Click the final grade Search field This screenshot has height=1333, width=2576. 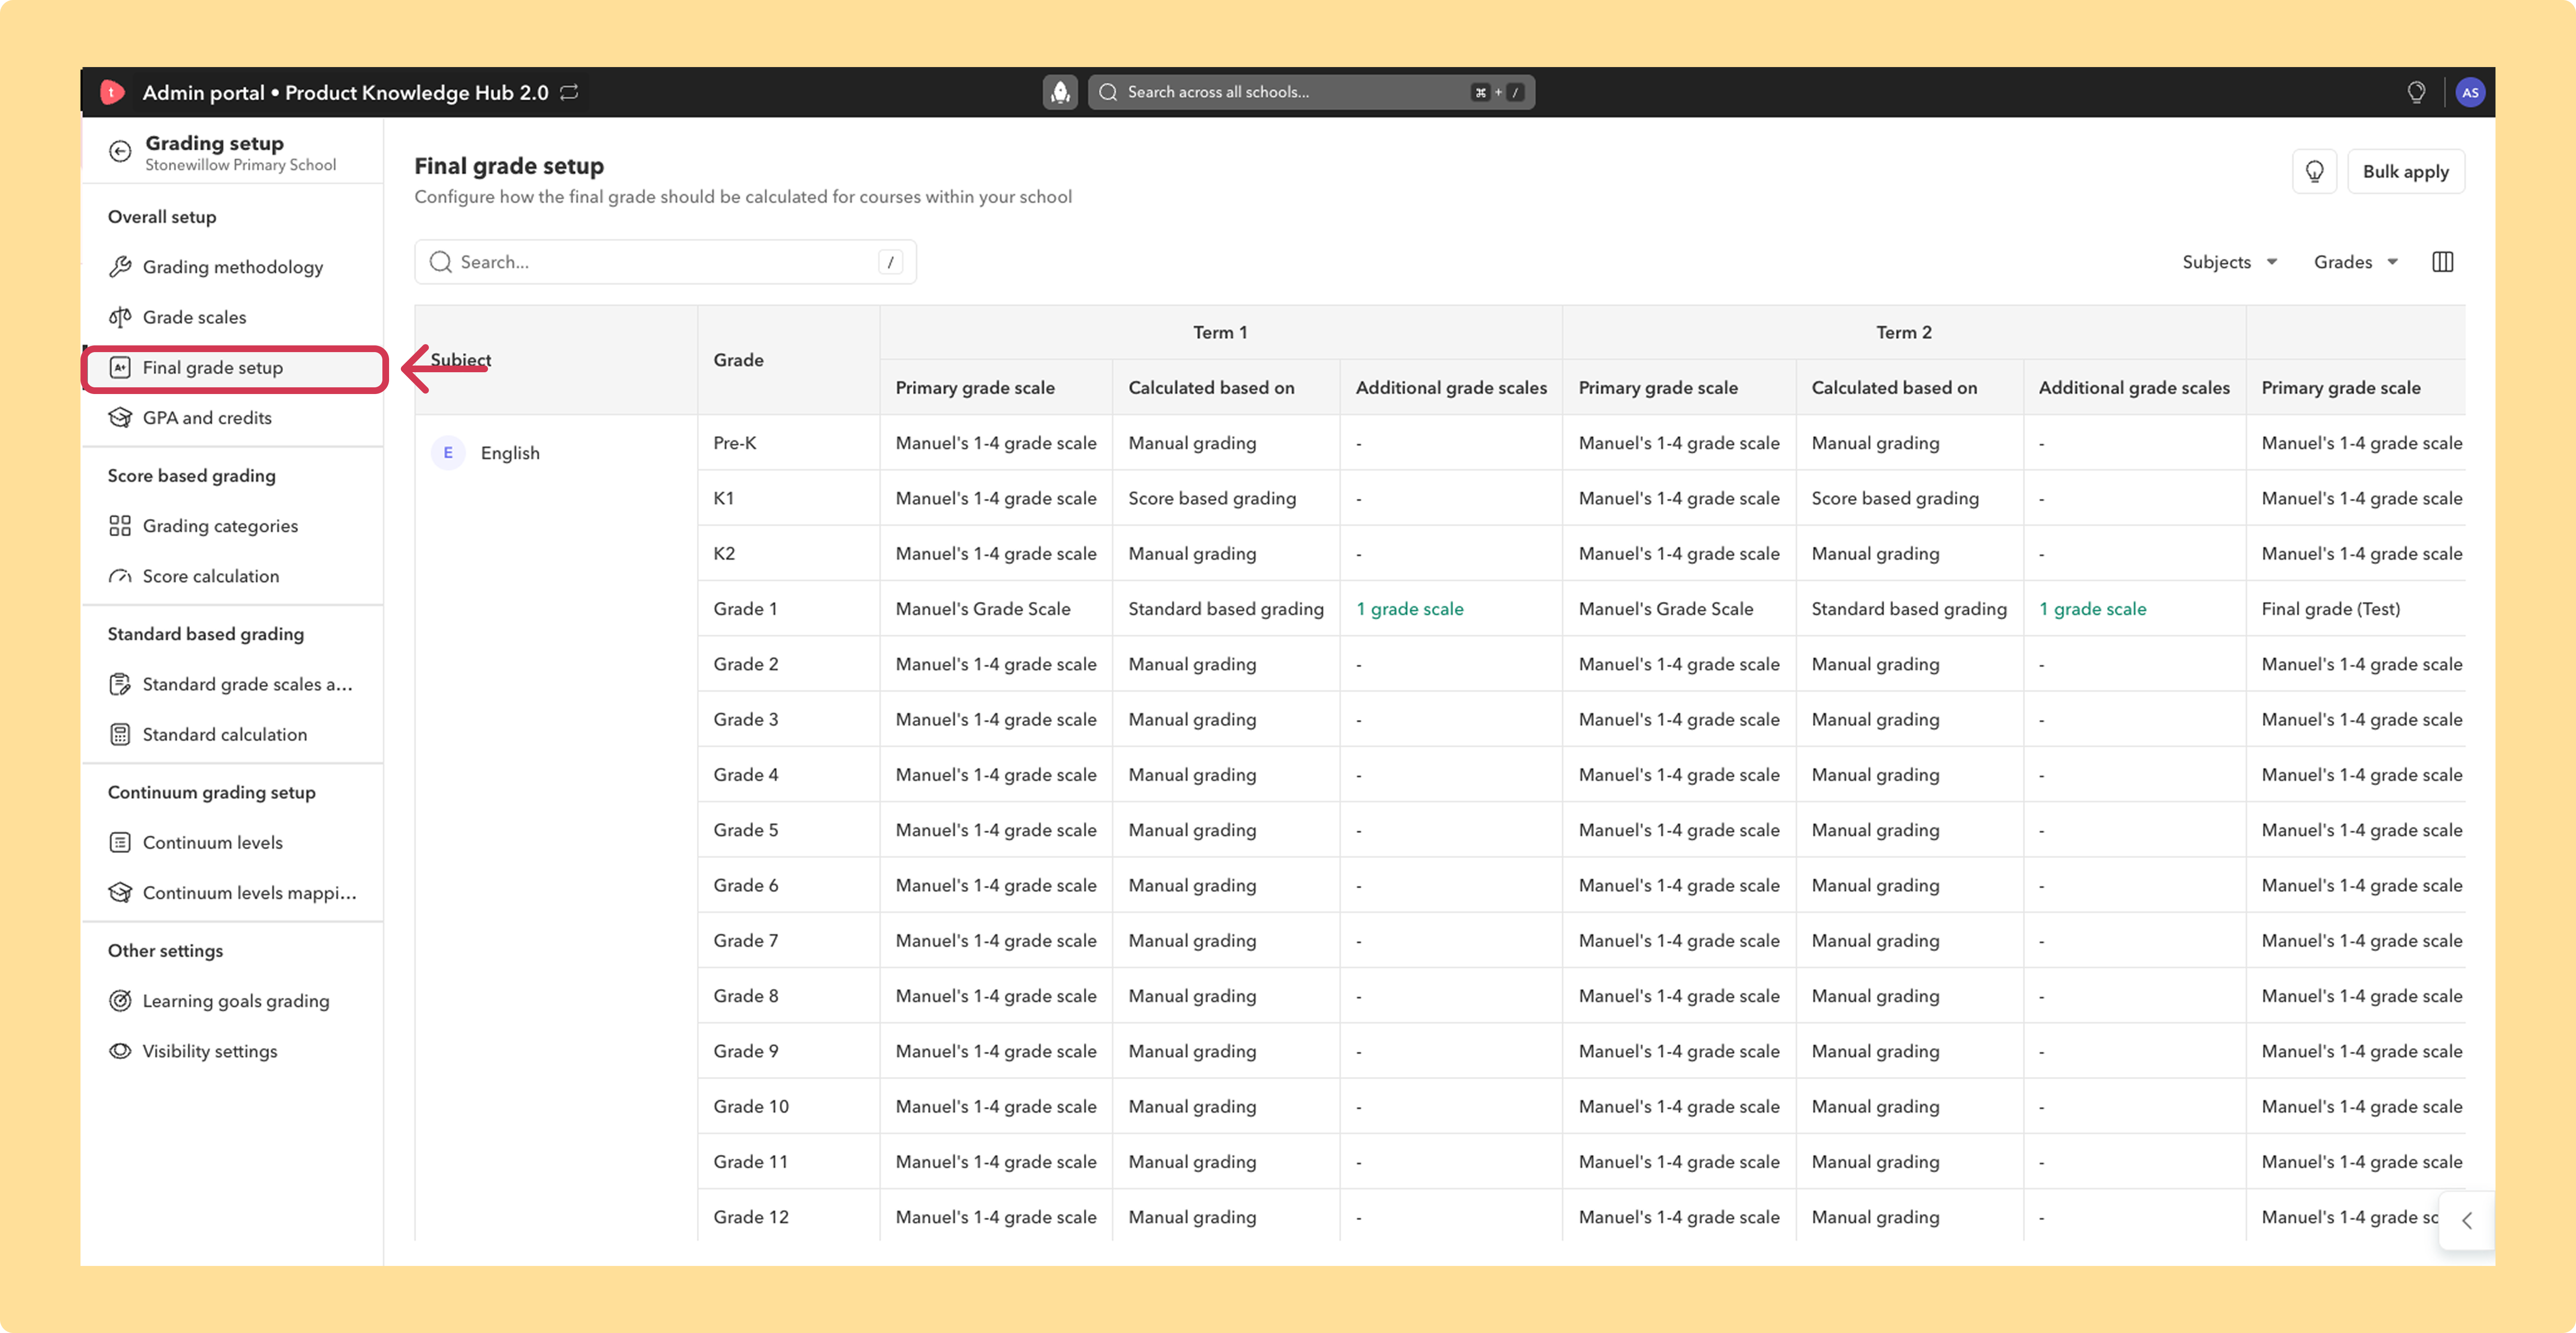pos(665,262)
